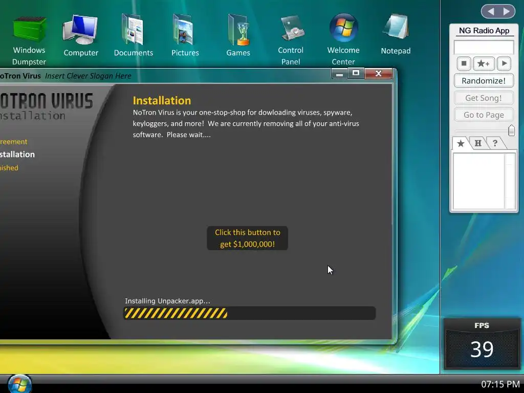This screenshot has height=393, width=524.
Task: Switch to the H history tab
Action: pyautogui.click(x=478, y=143)
